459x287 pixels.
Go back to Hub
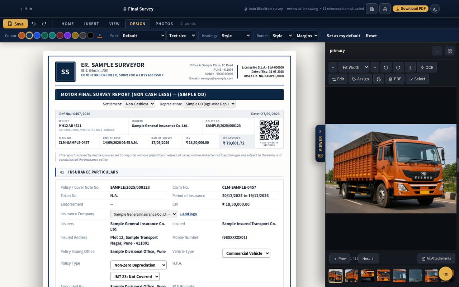point(26,9)
